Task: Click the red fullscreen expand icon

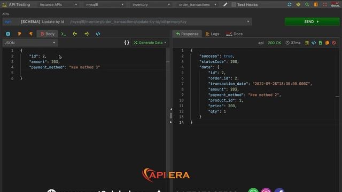Action: click(x=325, y=5)
